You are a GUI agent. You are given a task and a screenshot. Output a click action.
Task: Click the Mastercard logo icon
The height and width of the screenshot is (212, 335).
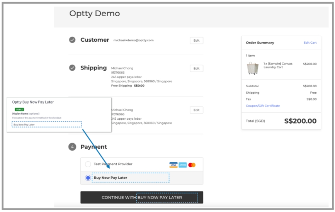click(192, 165)
